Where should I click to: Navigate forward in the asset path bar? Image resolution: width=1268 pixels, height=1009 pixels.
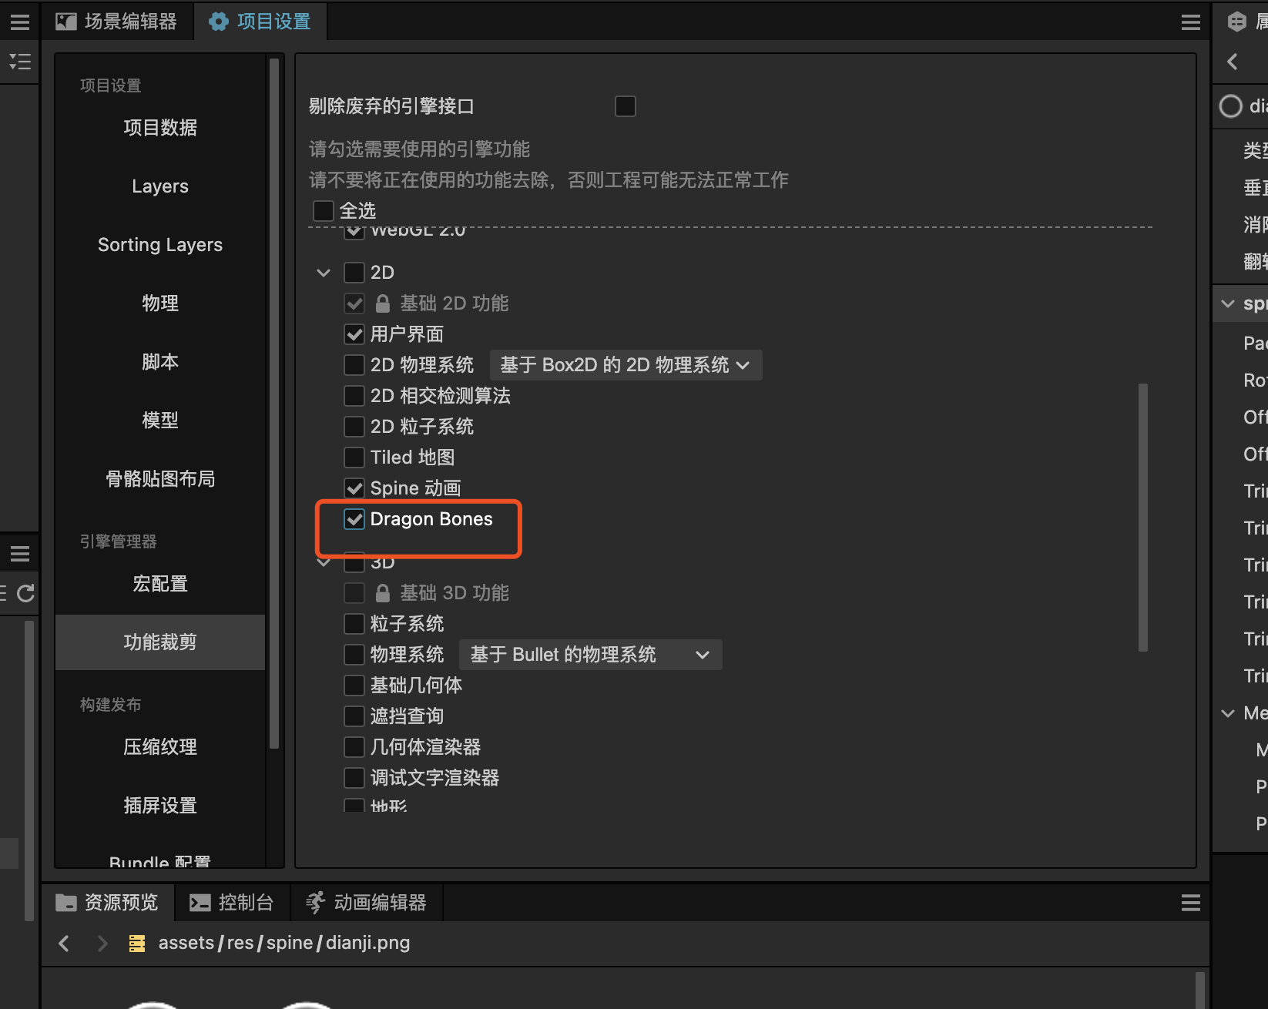coord(102,944)
